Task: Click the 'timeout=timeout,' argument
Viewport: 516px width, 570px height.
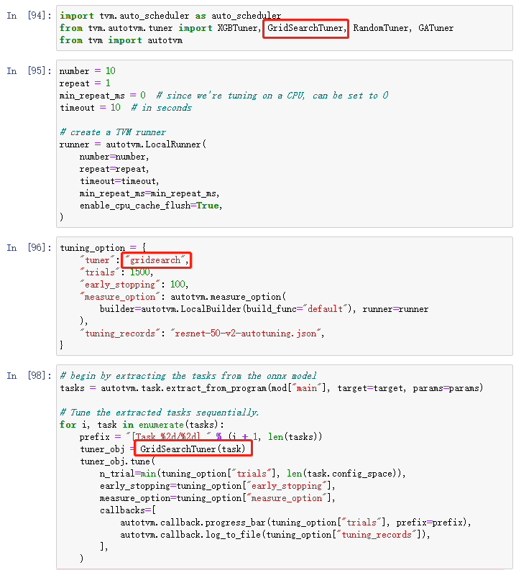Action: pyautogui.click(x=119, y=181)
